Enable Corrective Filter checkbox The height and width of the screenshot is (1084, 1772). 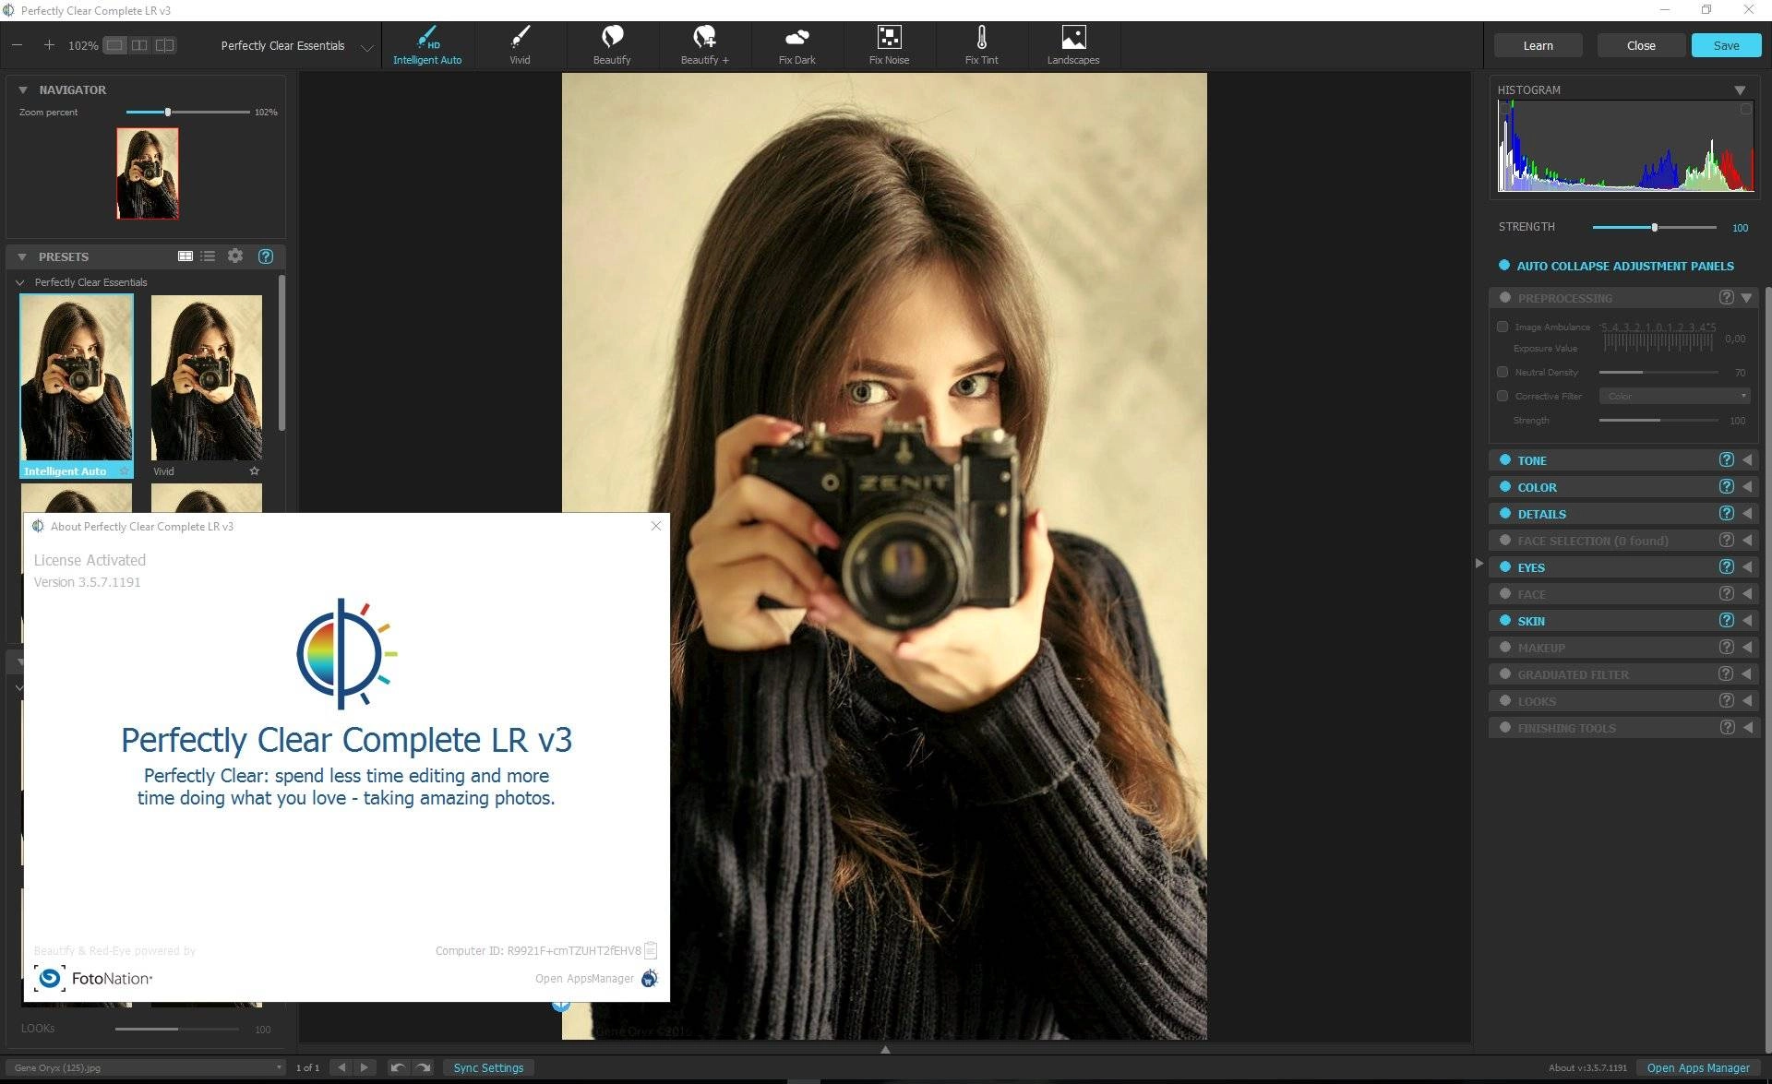click(x=1503, y=396)
